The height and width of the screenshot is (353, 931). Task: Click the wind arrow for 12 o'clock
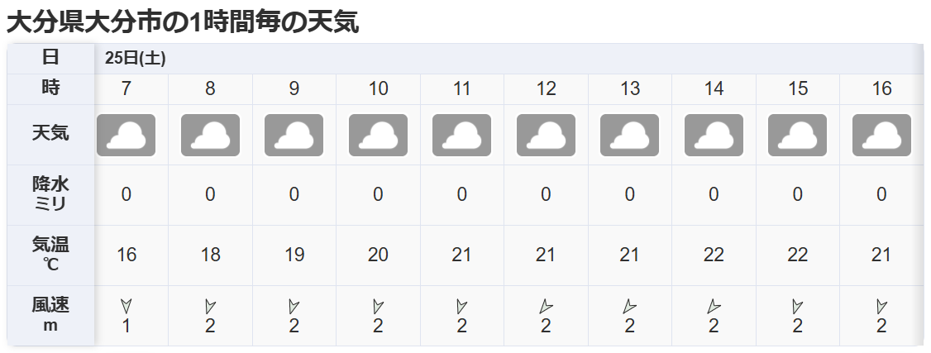tap(546, 306)
